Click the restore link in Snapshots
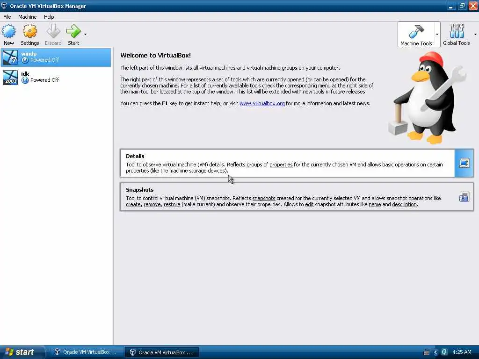Viewport: 479px width, 359px height. pos(172,204)
